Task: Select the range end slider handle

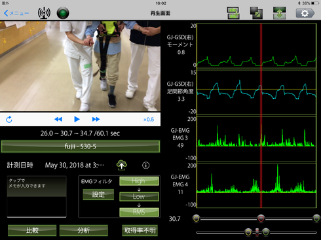Action: point(316,218)
